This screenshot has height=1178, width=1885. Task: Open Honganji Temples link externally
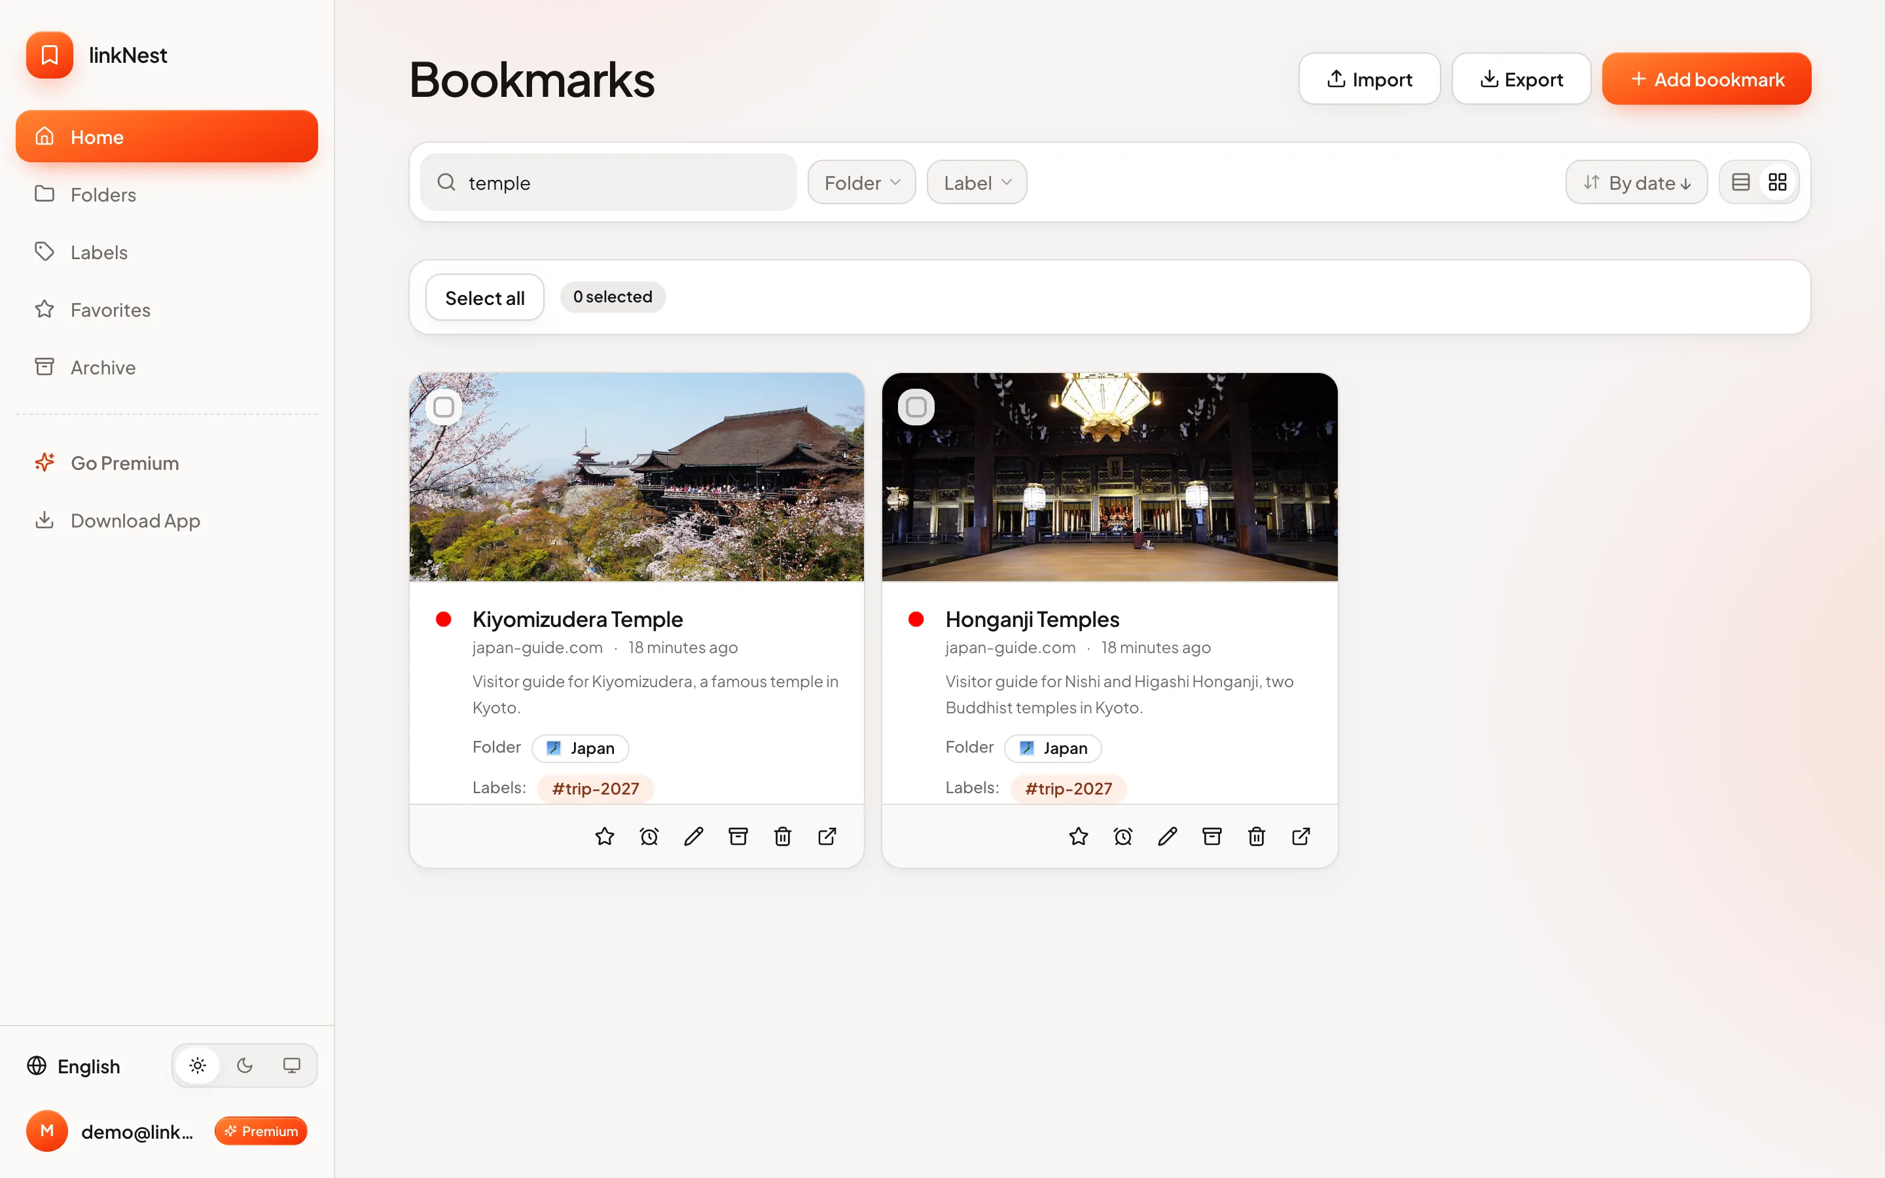1301,836
